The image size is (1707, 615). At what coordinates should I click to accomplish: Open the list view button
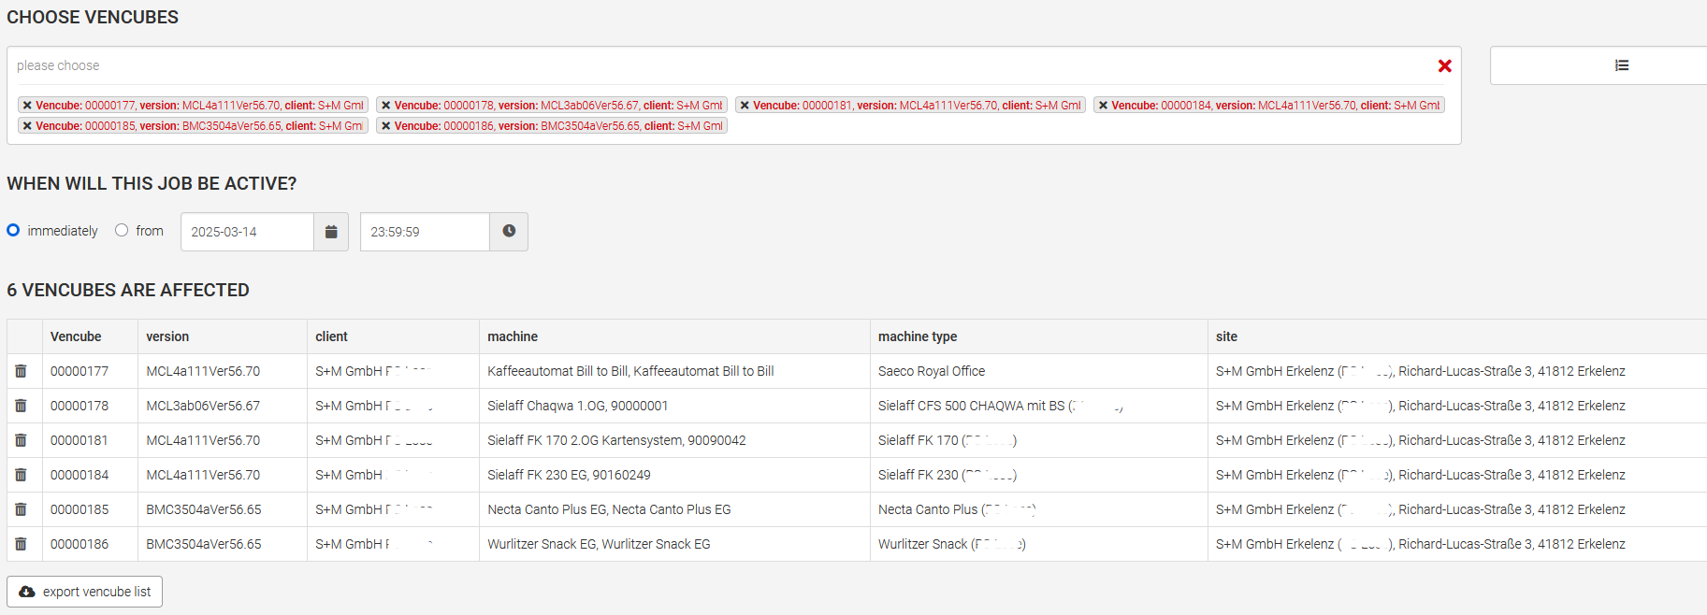pyautogui.click(x=1621, y=65)
